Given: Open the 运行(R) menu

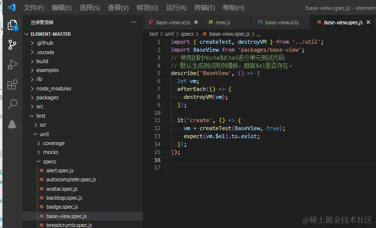Looking at the screenshot, I should [x=176, y=7].
